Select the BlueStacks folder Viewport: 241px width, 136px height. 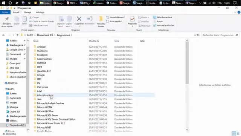coord(42,51)
